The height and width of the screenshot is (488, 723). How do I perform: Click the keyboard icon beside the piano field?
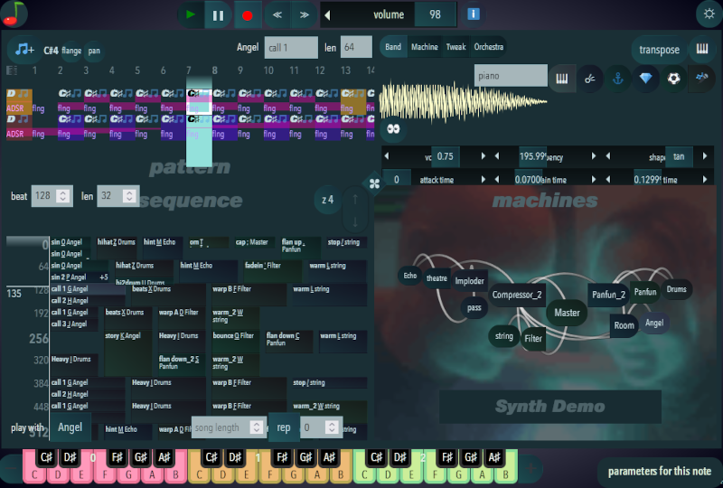[x=561, y=79]
